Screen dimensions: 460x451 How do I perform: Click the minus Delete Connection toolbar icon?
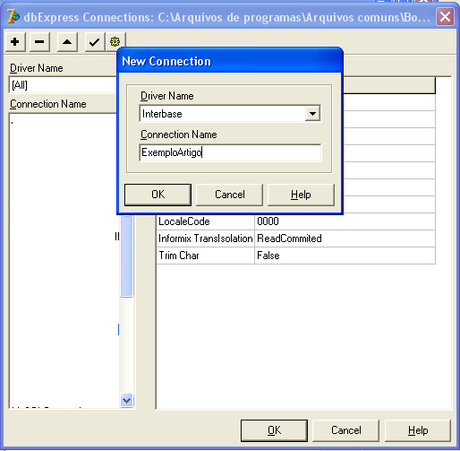39,42
